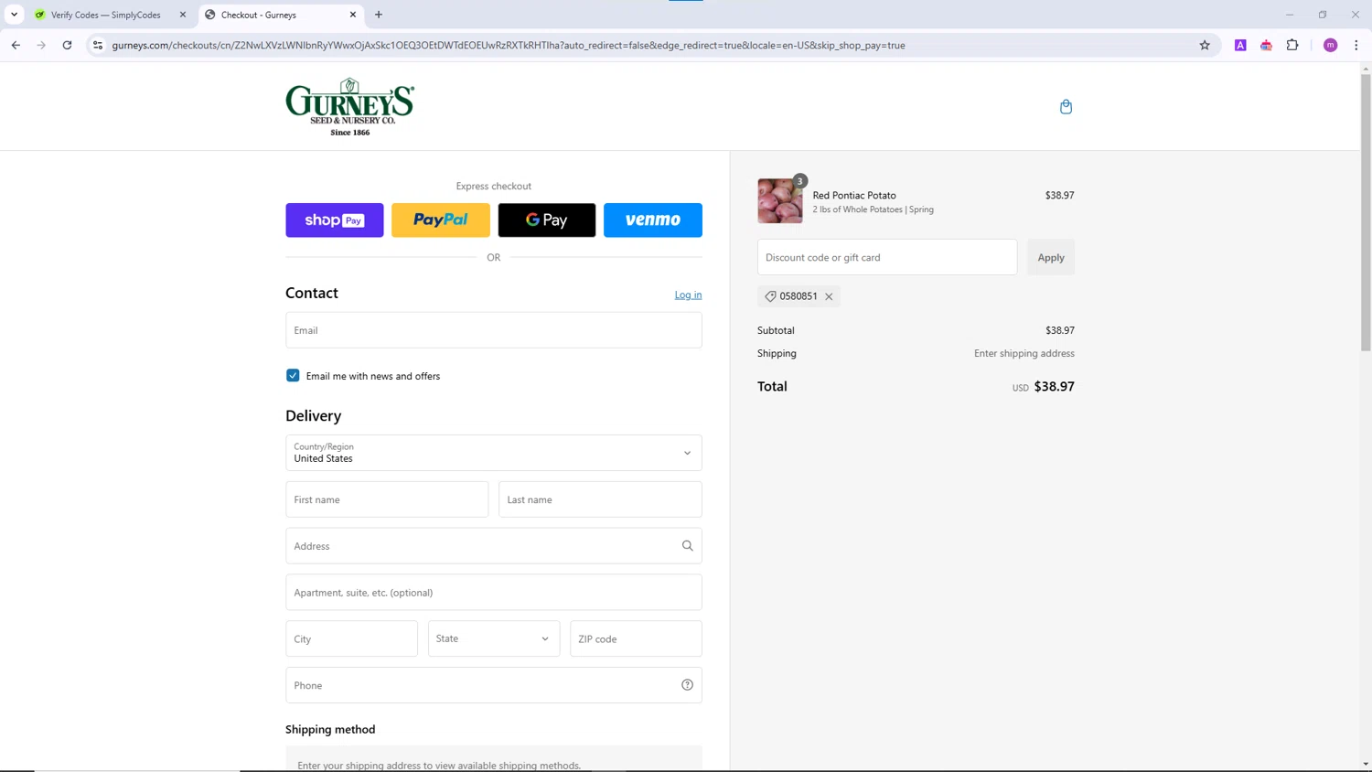Click the discount tag icon beside 0580851
1372x772 pixels.
point(770,296)
